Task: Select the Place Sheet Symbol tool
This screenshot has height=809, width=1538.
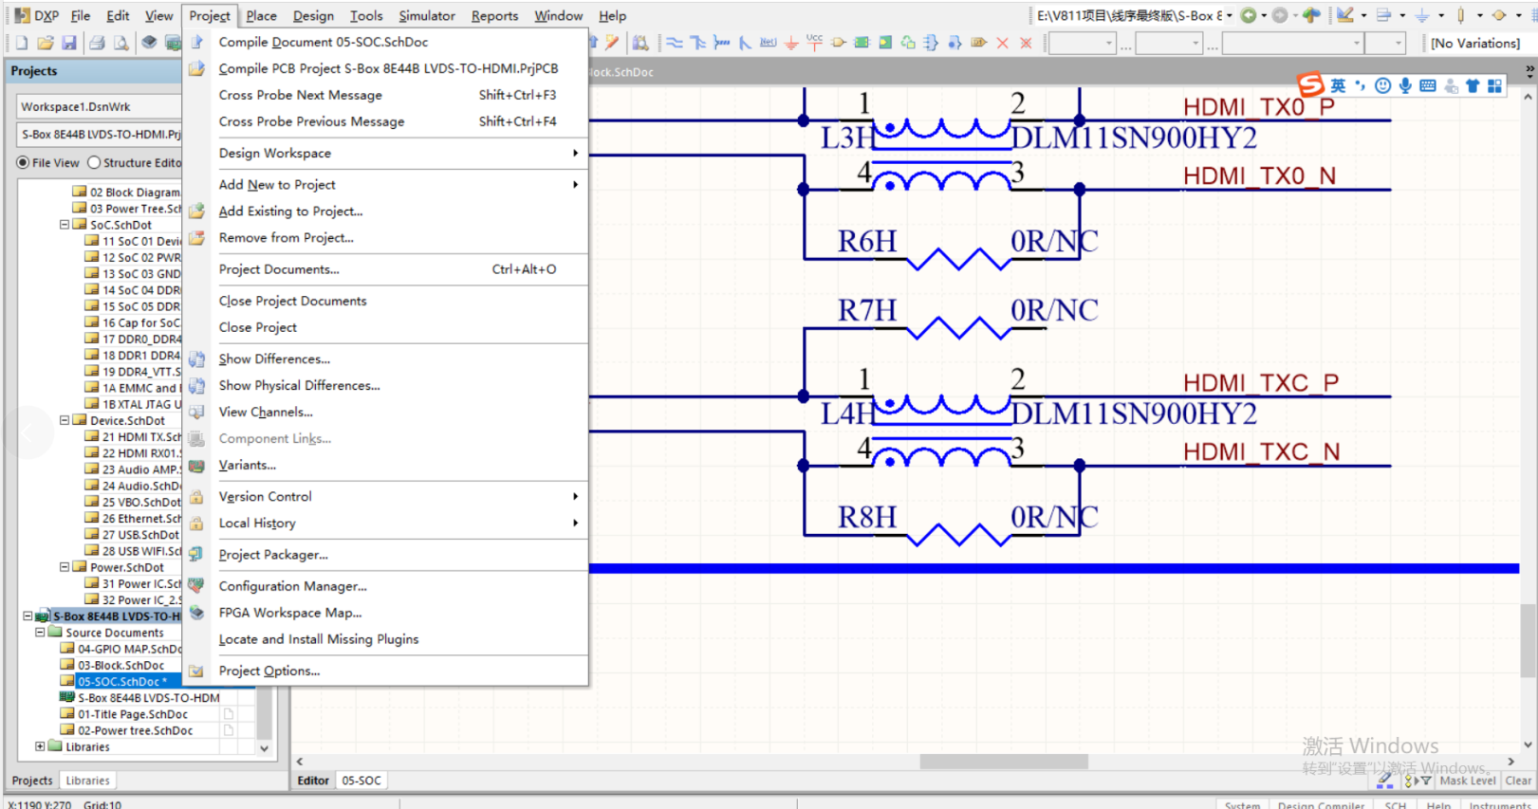Action: click(862, 43)
